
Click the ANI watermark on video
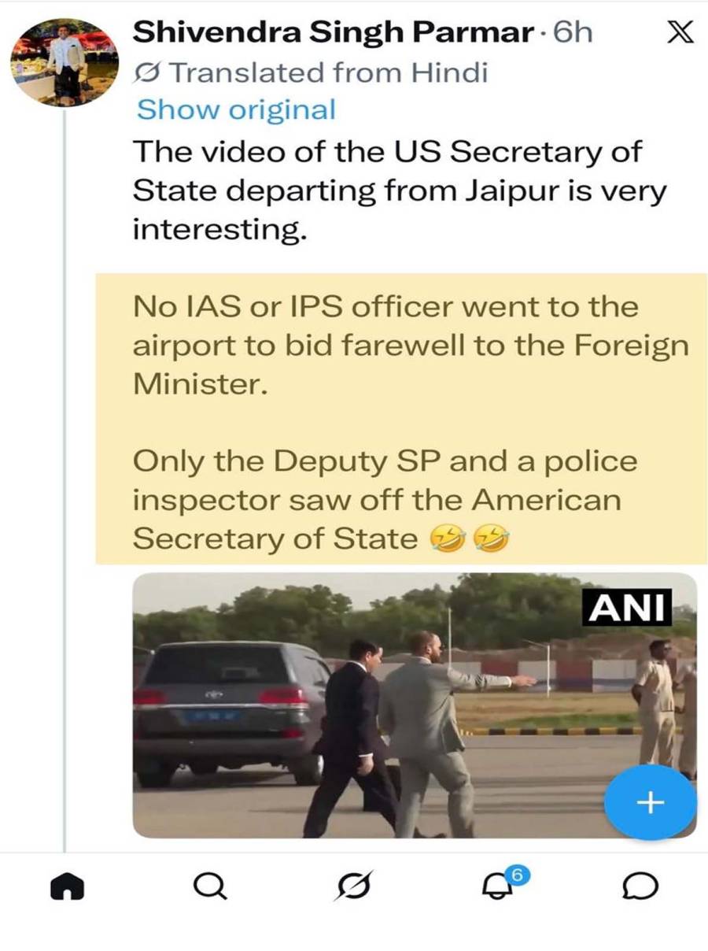click(627, 607)
